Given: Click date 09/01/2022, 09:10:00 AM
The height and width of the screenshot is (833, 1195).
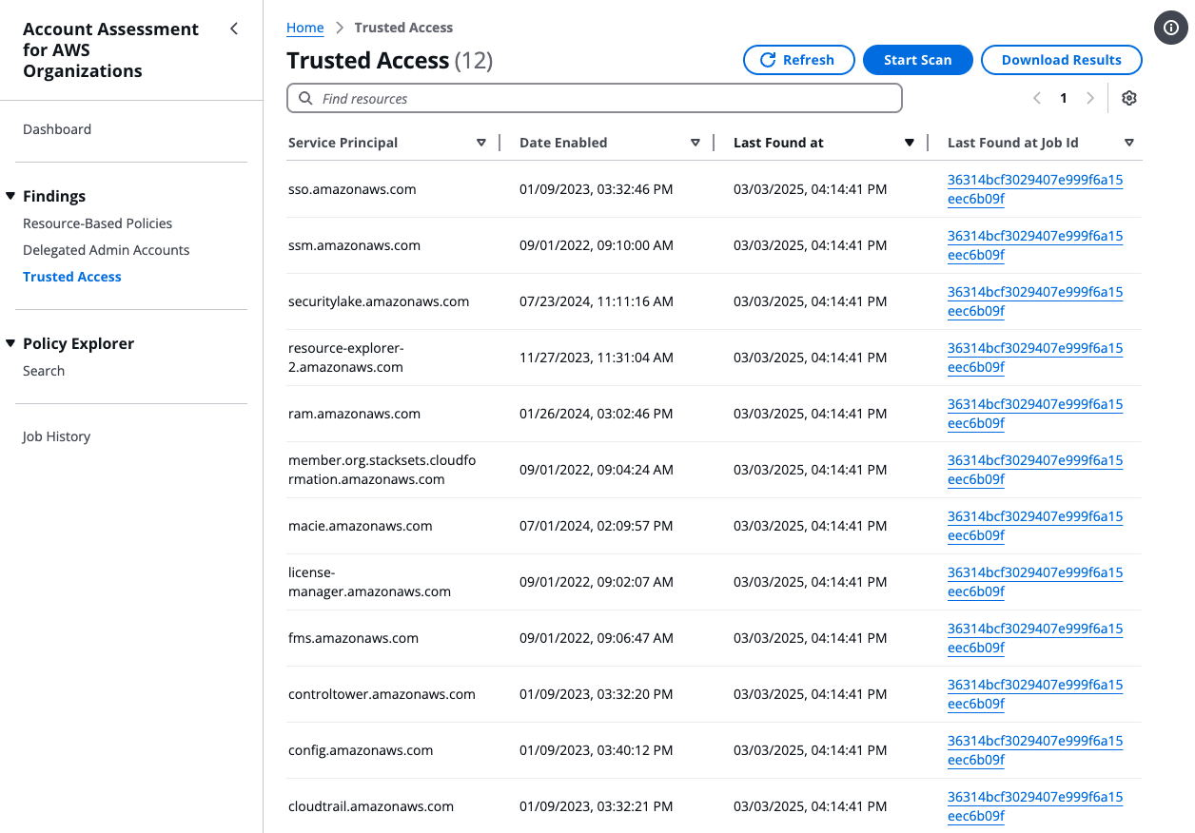Looking at the screenshot, I should tap(597, 245).
